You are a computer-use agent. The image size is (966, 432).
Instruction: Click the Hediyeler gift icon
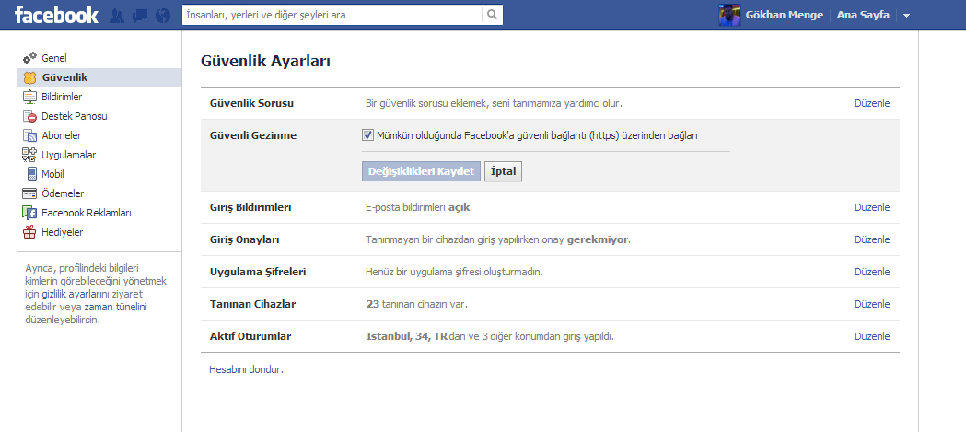(29, 232)
